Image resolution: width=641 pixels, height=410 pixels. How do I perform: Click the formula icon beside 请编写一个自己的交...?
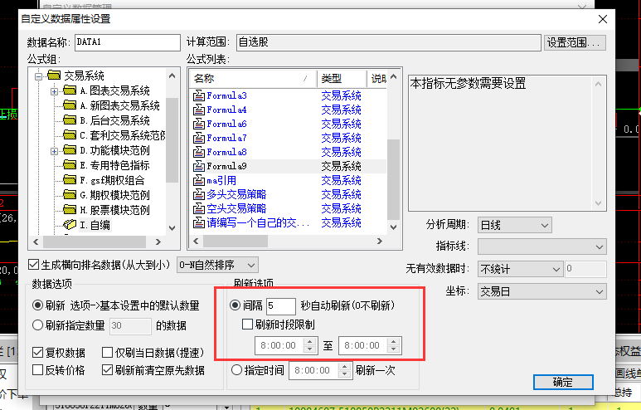(199, 222)
